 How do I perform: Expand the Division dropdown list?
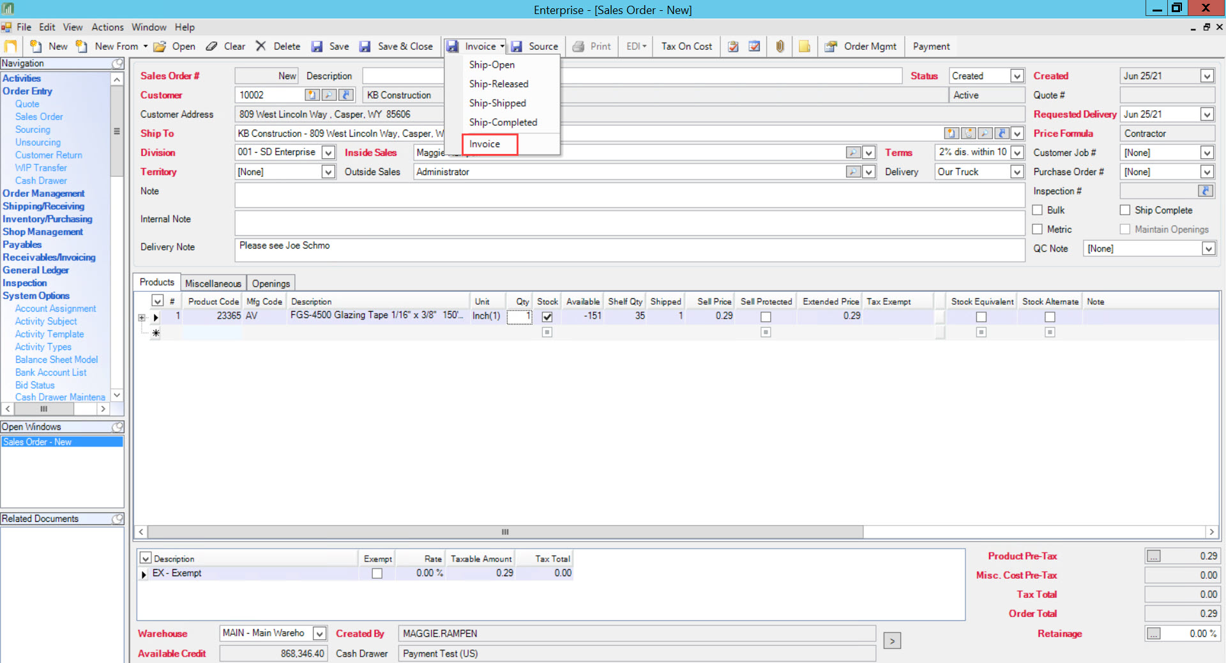(x=328, y=153)
